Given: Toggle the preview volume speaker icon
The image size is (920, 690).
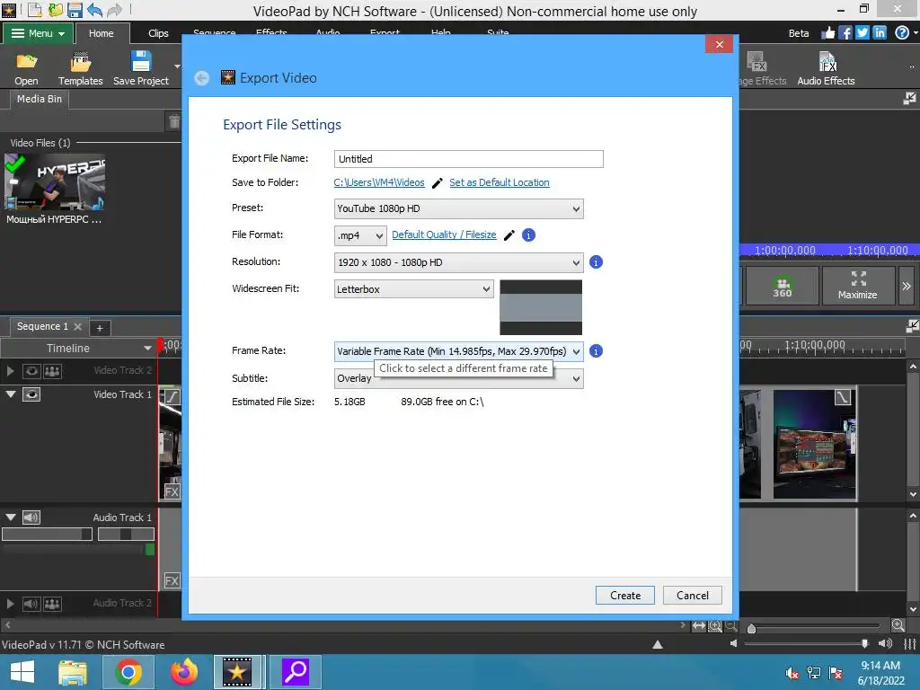Looking at the screenshot, I should click(885, 643).
